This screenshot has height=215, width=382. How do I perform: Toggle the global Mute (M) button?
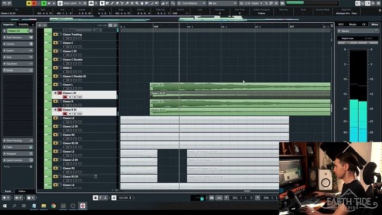(29, 3)
